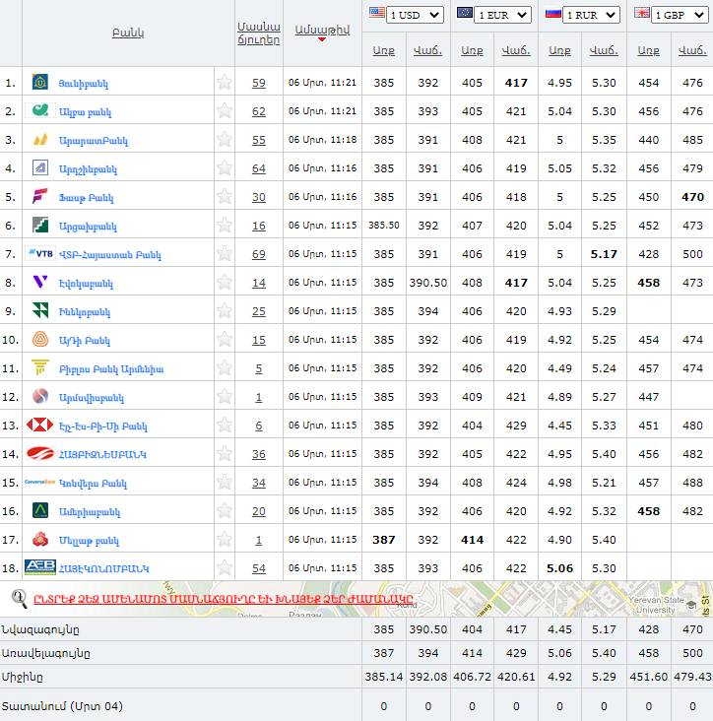Toggle the favorite star in row 9
This screenshot has width=713, height=721.
225,310
